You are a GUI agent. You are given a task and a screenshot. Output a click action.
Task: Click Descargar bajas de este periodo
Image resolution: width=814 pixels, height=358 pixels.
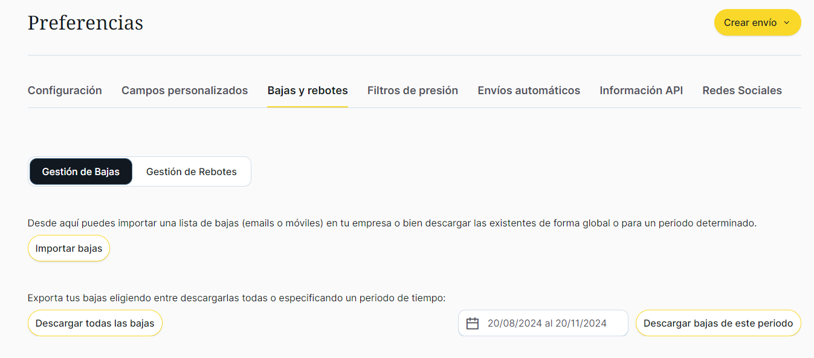click(718, 324)
